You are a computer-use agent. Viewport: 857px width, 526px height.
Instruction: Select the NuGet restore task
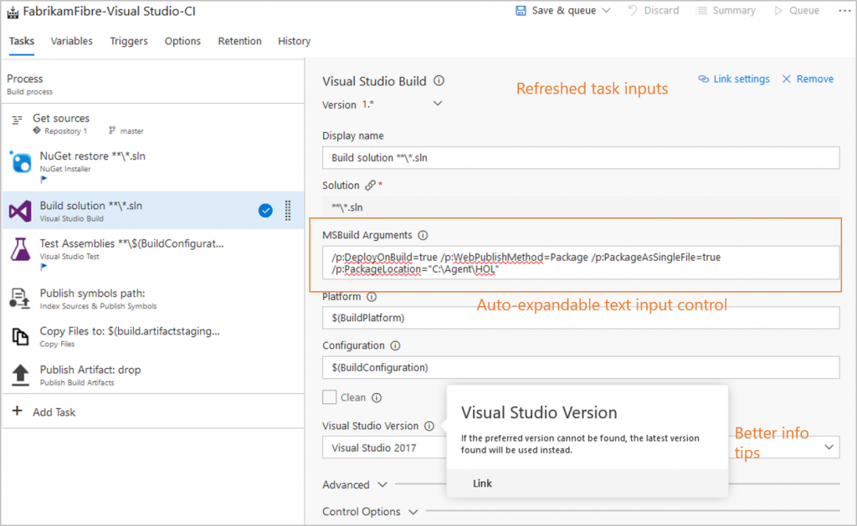pos(153,166)
